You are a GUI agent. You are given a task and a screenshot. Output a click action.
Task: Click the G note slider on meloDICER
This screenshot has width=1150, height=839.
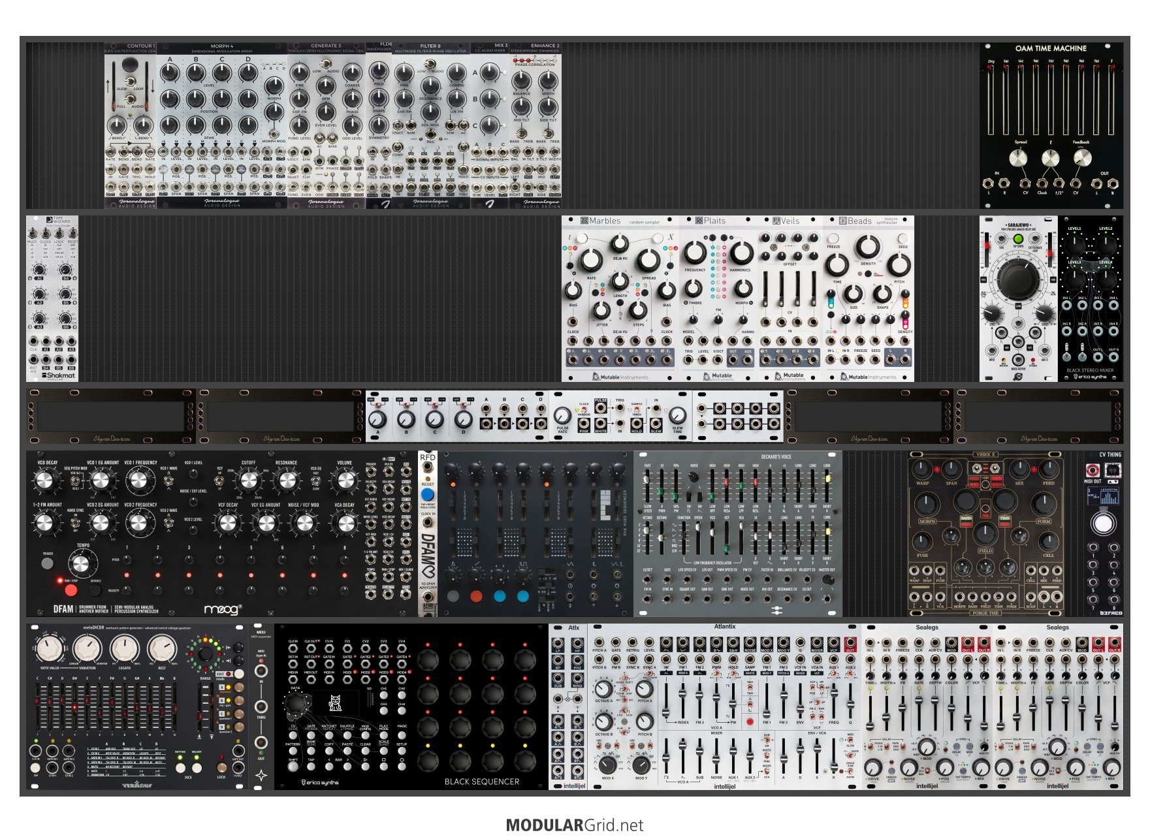pyautogui.click(x=125, y=708)
